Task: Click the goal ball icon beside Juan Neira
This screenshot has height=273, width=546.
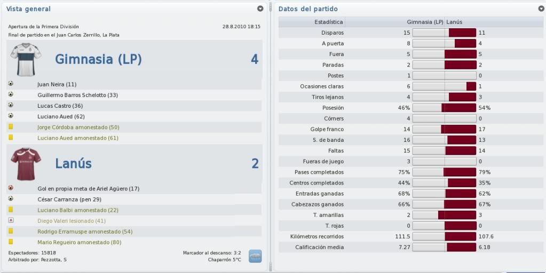Action: 11,84
